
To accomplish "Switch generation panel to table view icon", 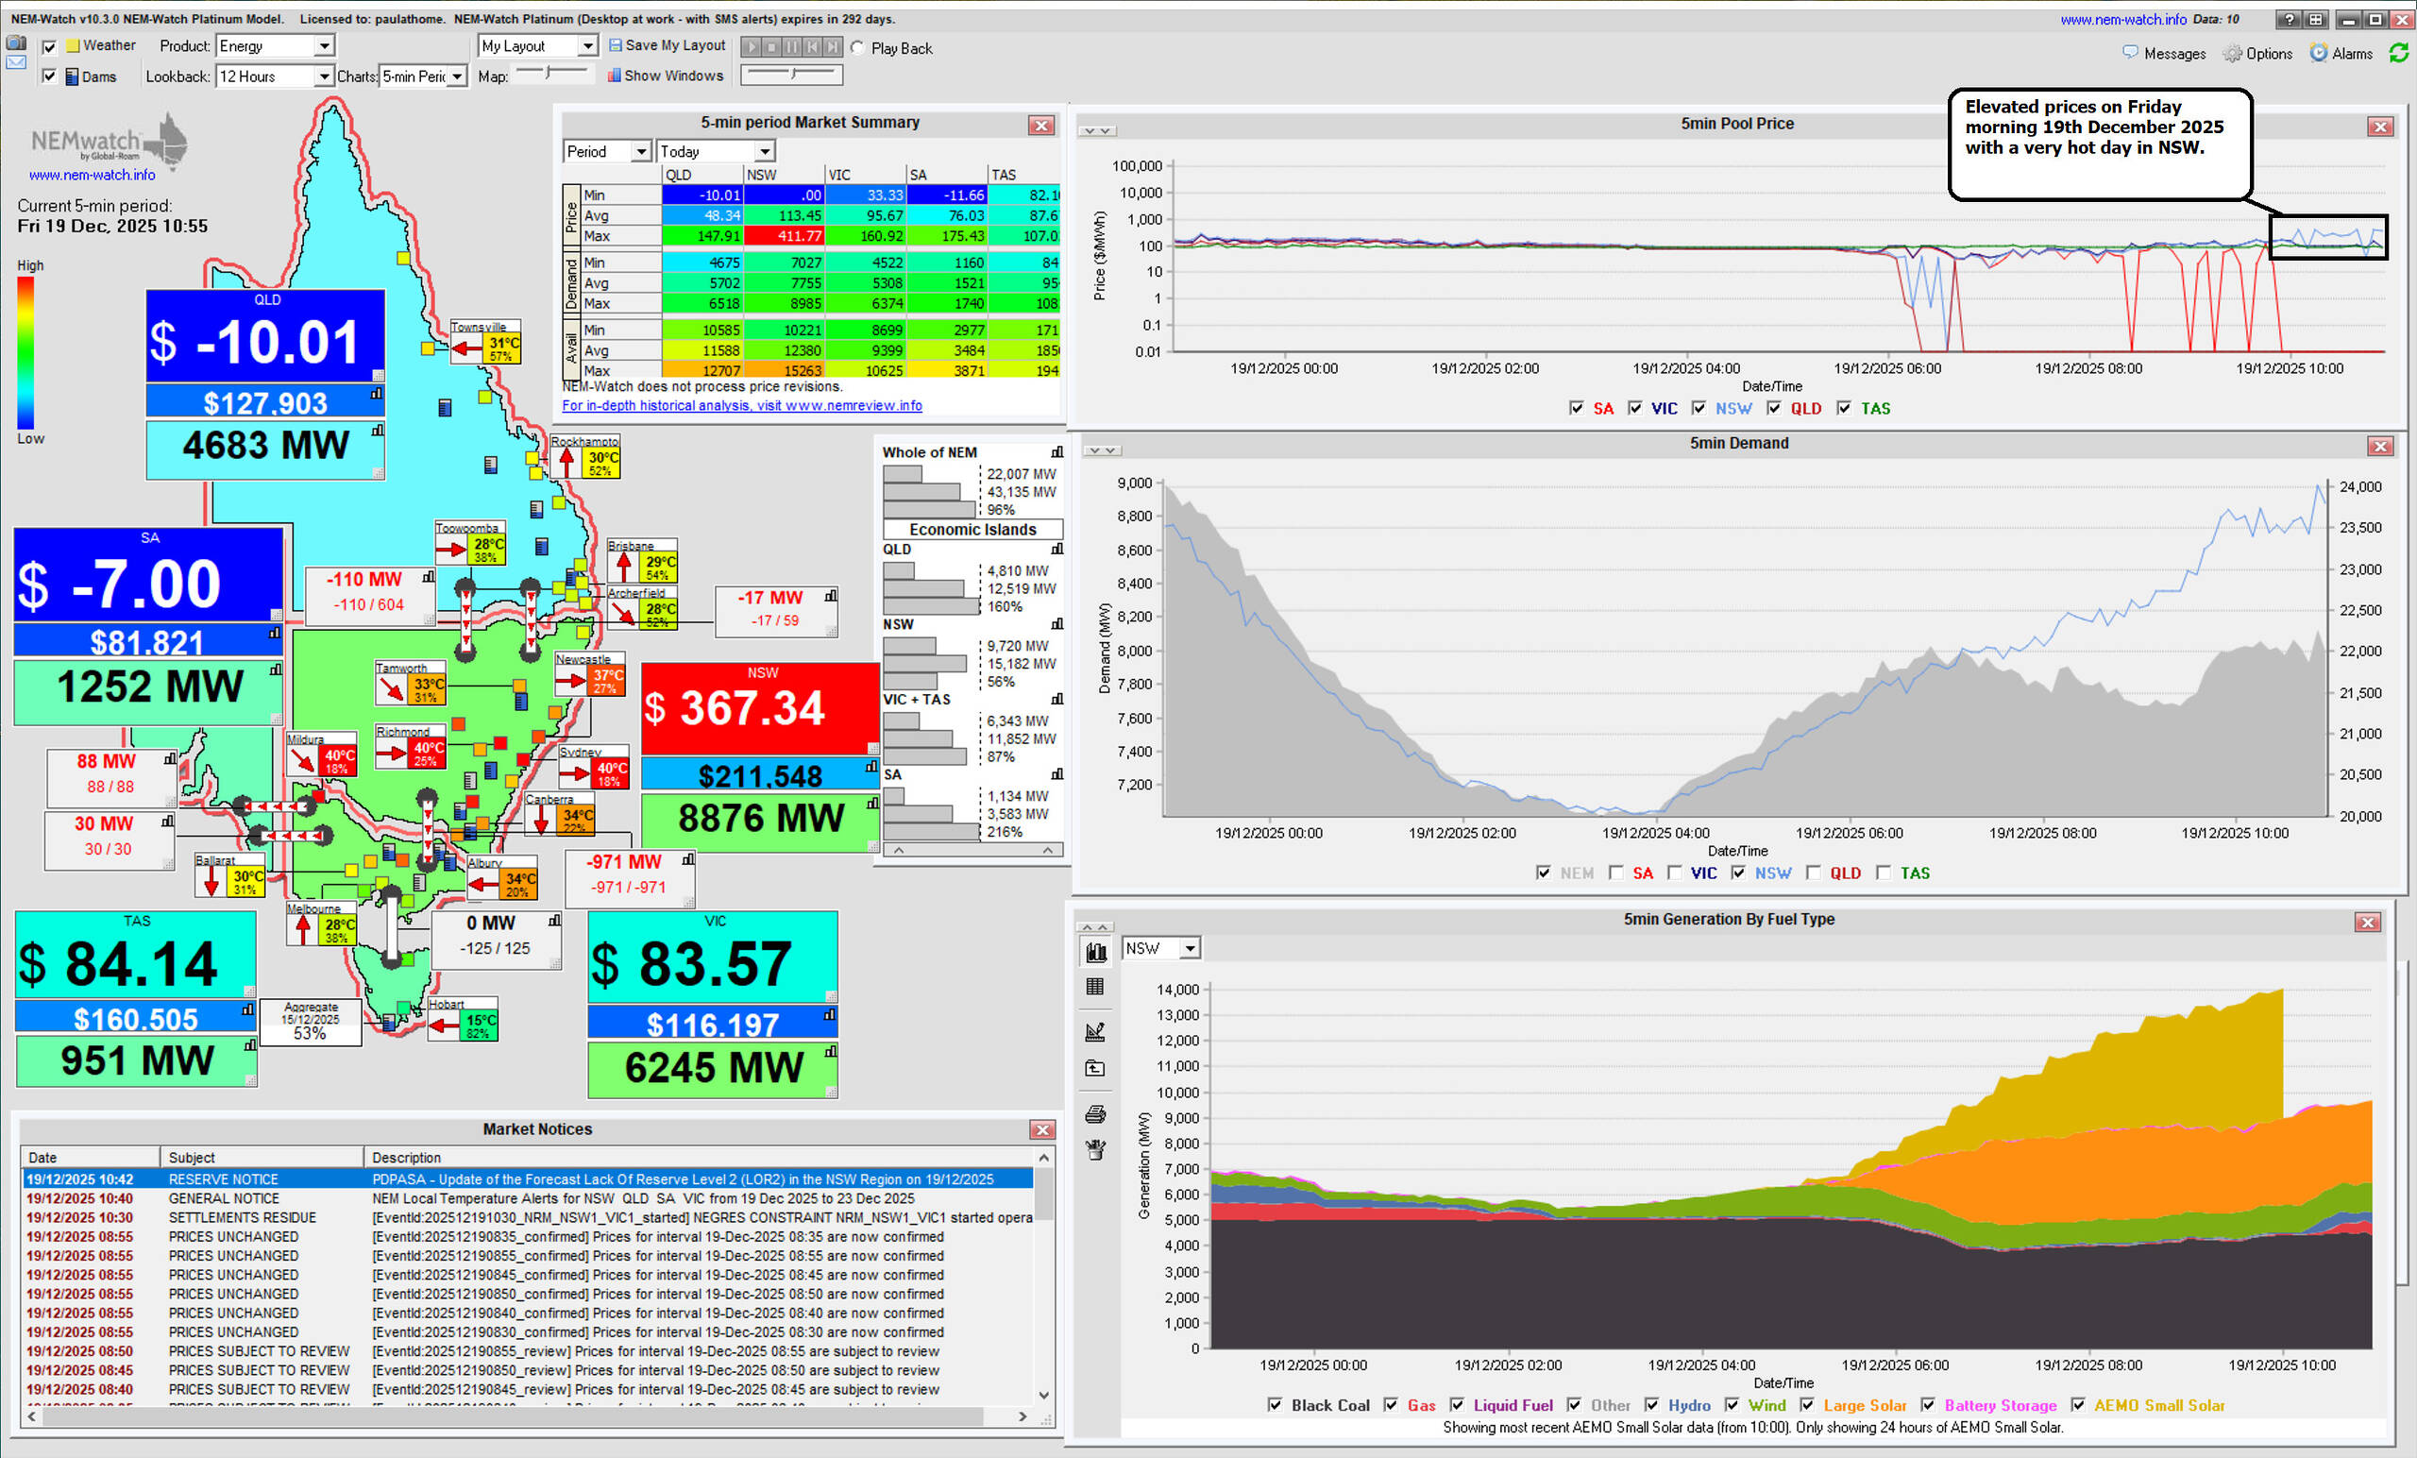I will 1096,987.
